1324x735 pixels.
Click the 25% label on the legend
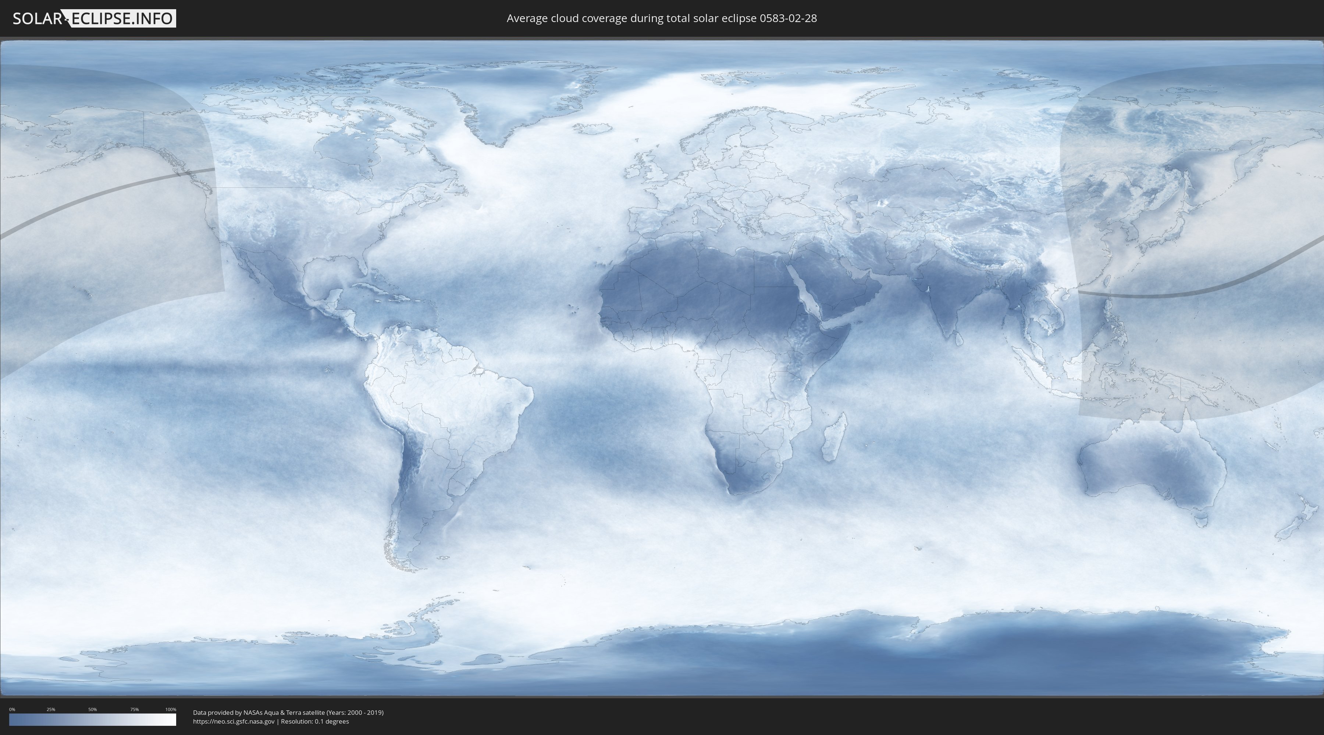51,709
